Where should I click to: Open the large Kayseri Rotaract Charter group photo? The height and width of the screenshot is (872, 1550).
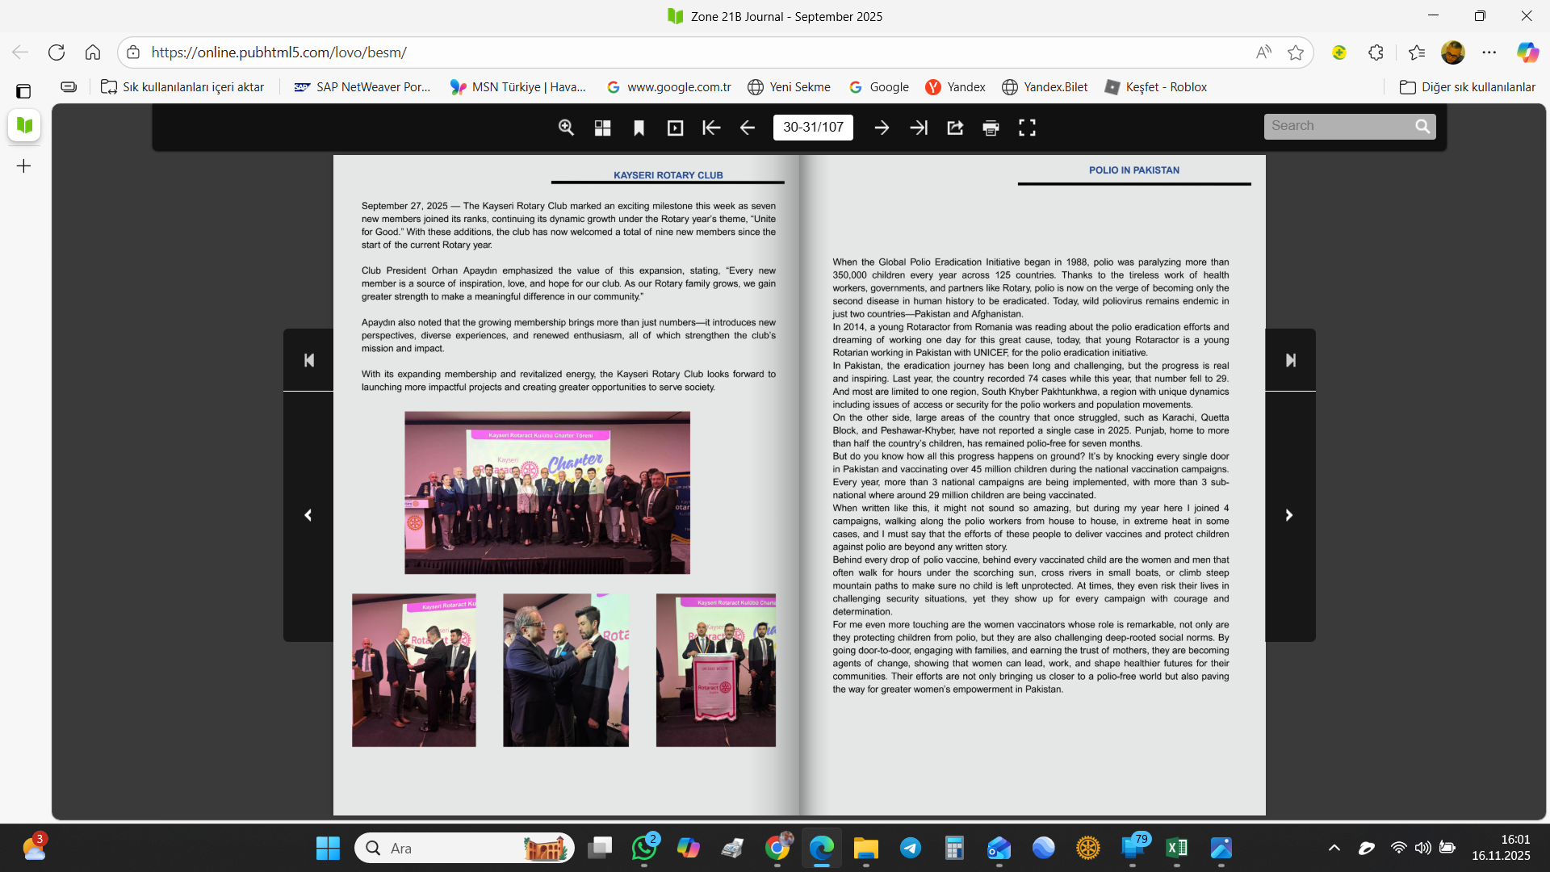click(547, 493)
